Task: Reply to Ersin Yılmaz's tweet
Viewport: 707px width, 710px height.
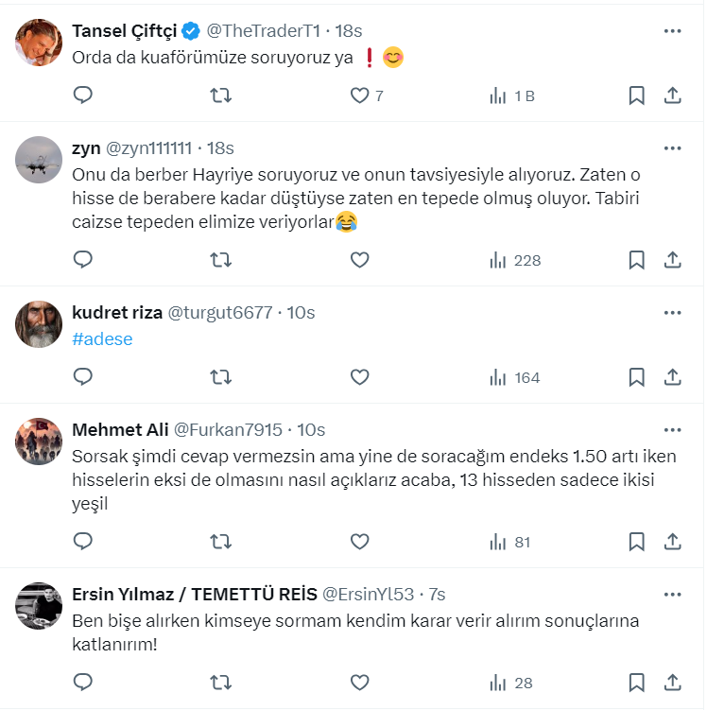Action: (83, 682)
